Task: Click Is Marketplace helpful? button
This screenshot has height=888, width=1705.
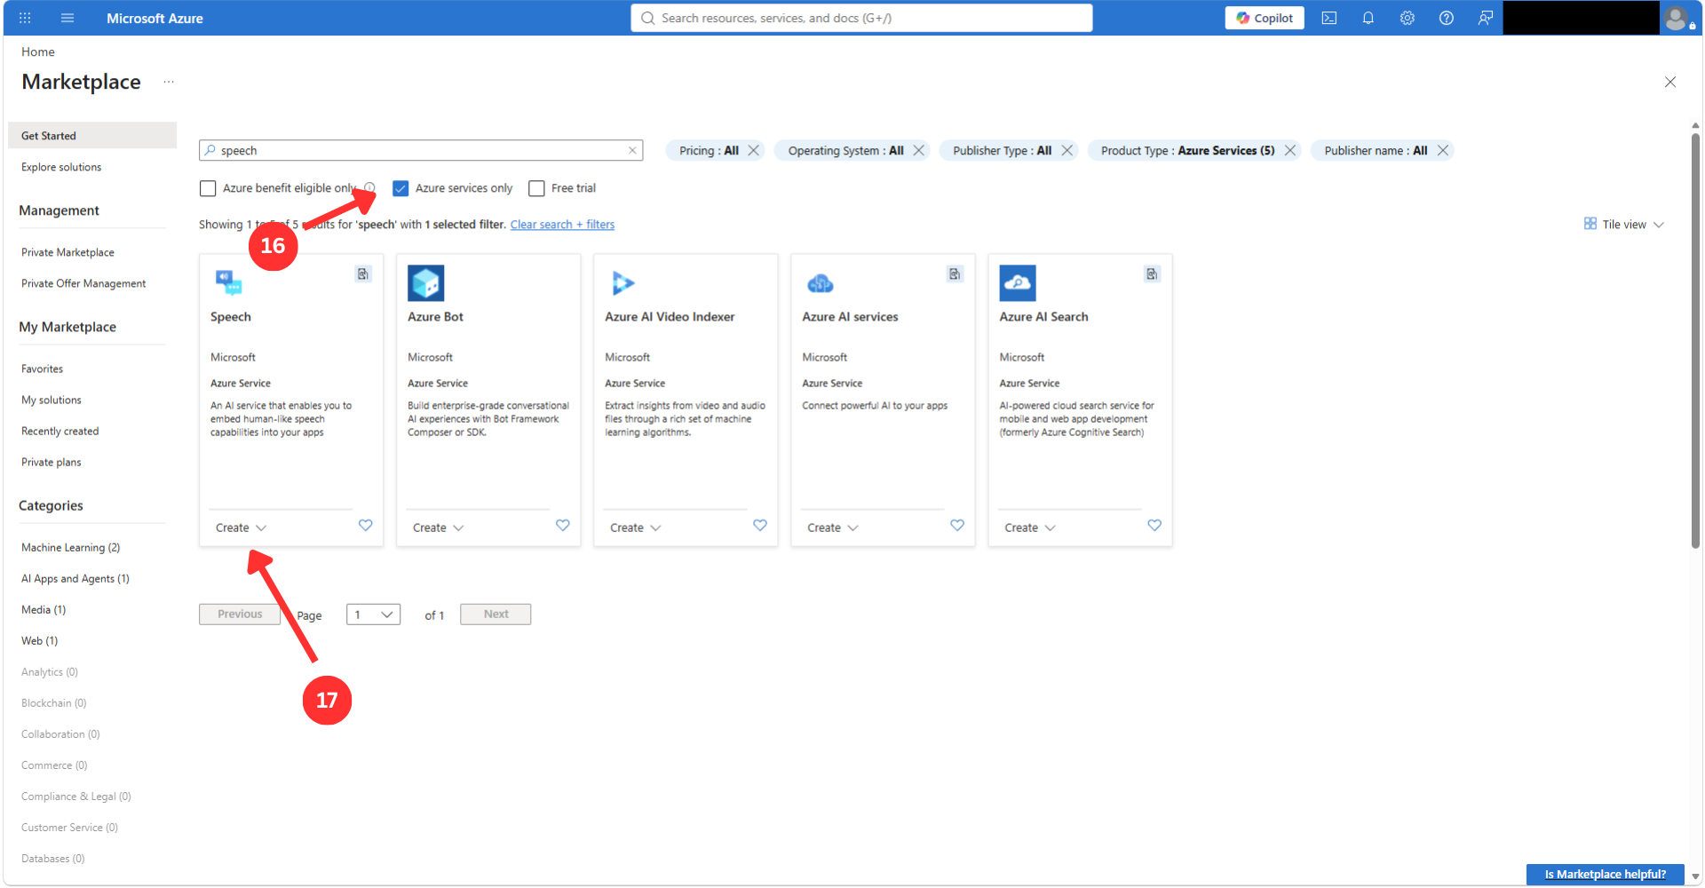Action: (1605, 875)
